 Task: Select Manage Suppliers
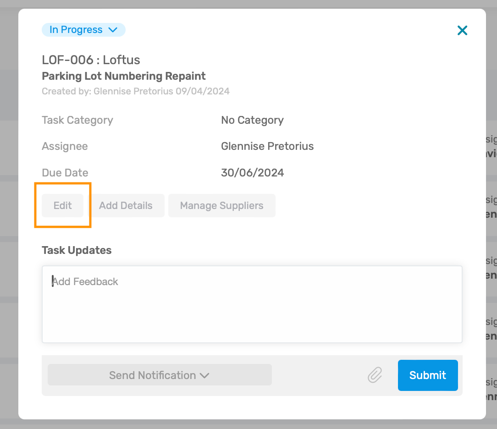[x=221, y=205]
